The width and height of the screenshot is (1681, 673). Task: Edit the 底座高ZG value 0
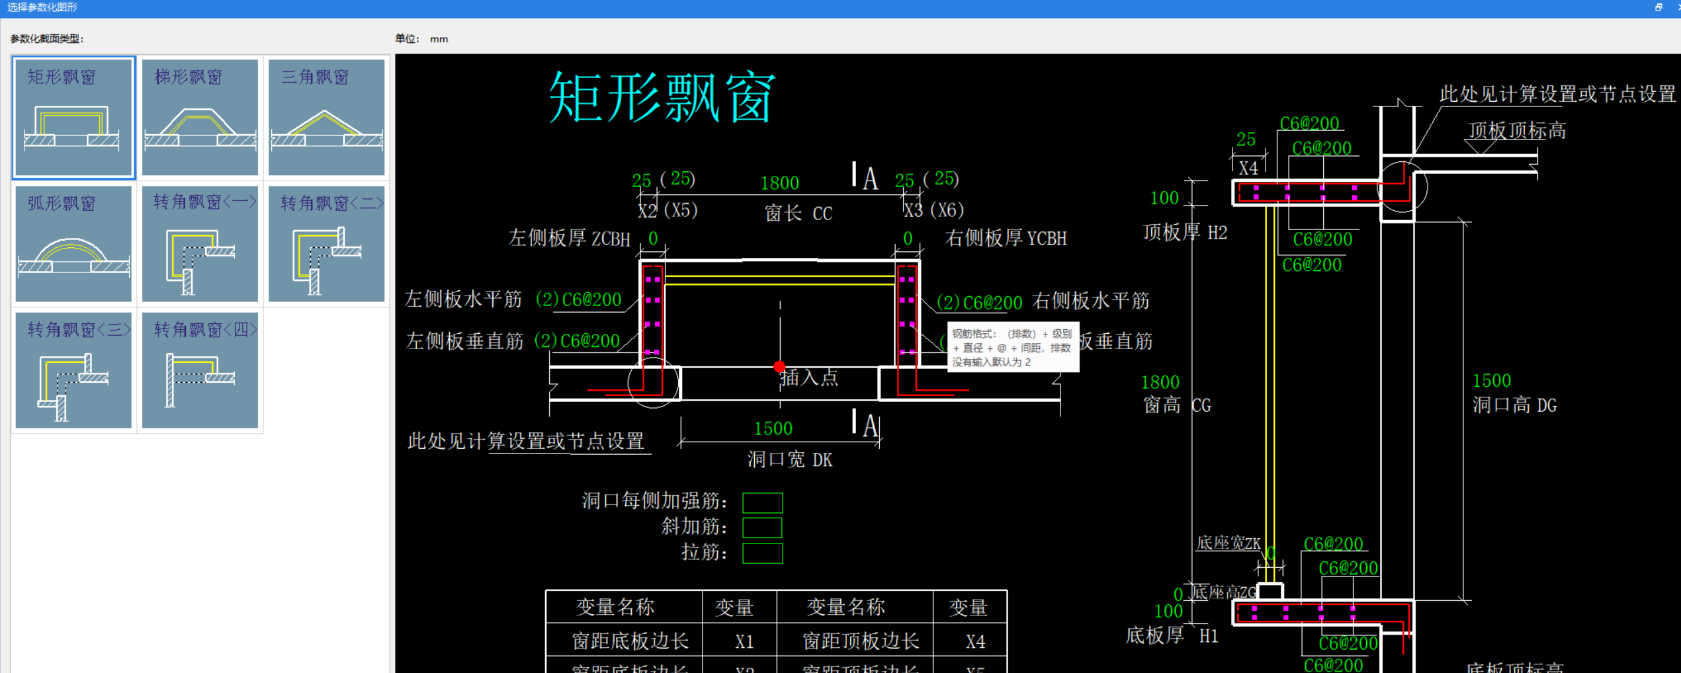pos(1178,594)
